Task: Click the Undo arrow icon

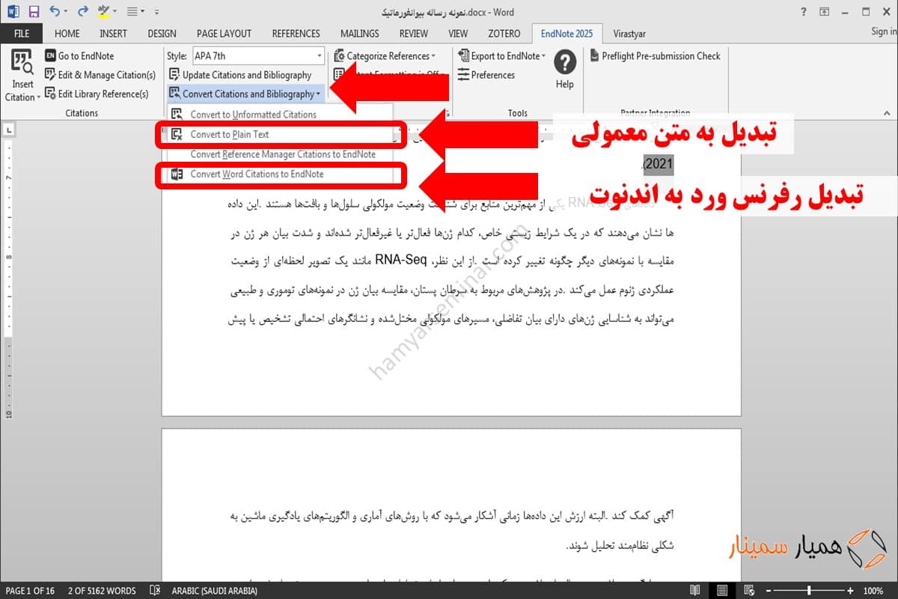Action: 55,12
